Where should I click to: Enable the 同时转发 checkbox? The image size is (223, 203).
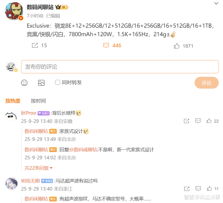pyautogui.click(x=58, y=82)
